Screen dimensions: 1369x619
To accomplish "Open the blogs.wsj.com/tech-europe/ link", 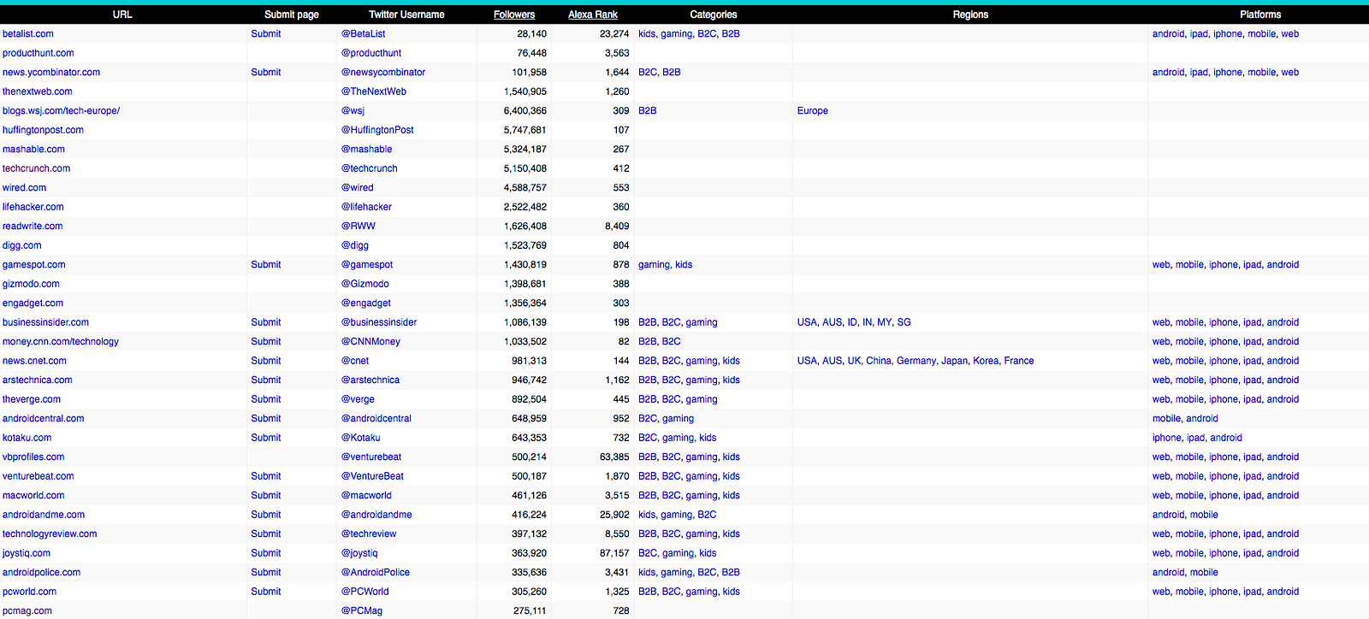I will click(x=62, y=111).
